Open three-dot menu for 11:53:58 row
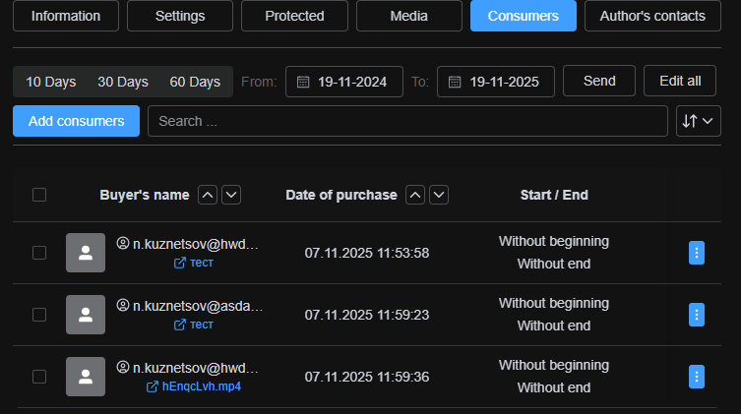 coord(696,253)
